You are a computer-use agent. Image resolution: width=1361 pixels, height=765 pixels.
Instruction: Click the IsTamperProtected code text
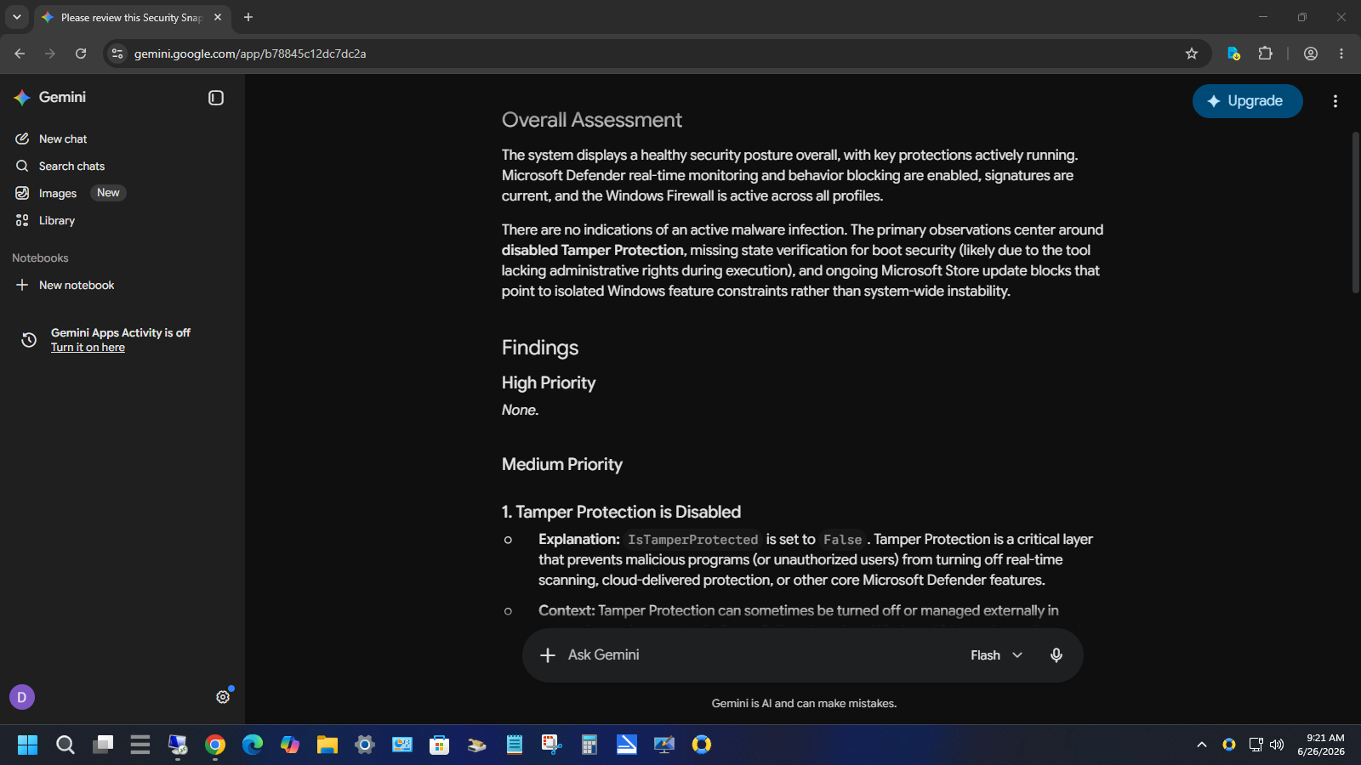(692, 540)
